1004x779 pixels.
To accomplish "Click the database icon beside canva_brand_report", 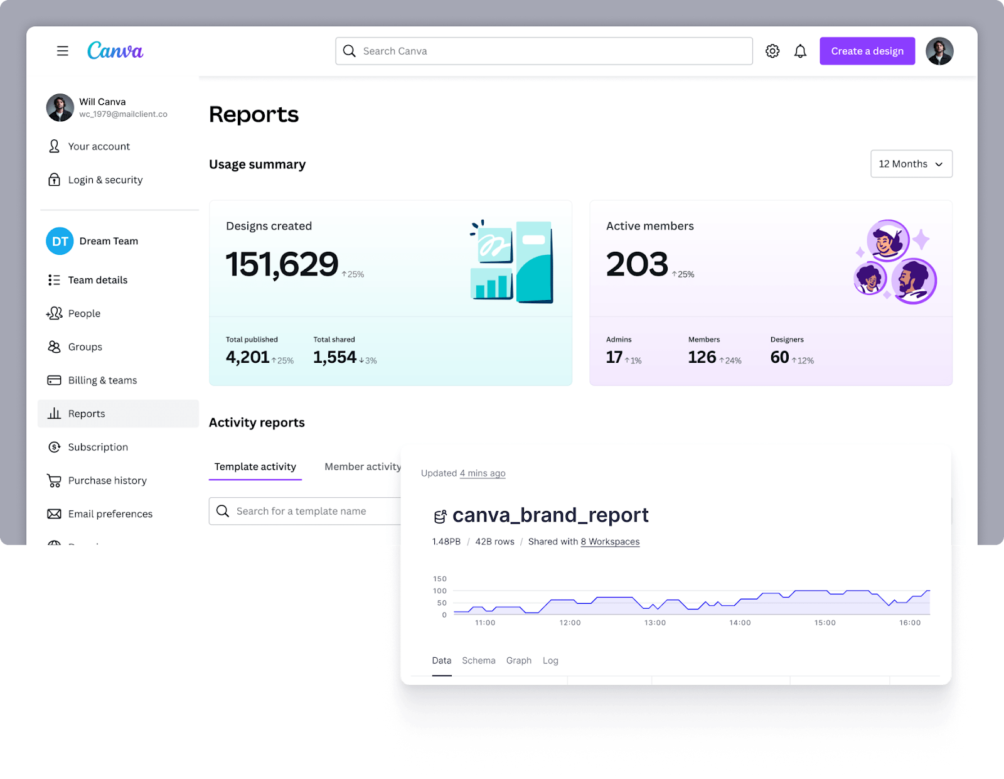I will point(441,517).
